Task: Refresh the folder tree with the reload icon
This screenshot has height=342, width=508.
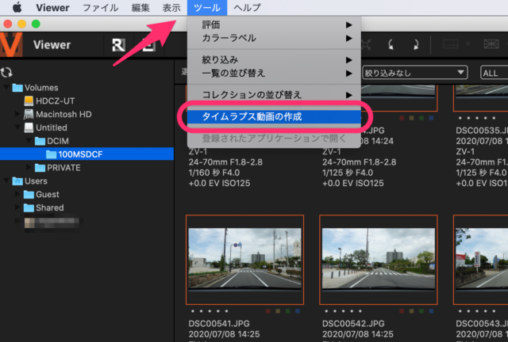Action: pyautogui.click(x=6, y=72)
